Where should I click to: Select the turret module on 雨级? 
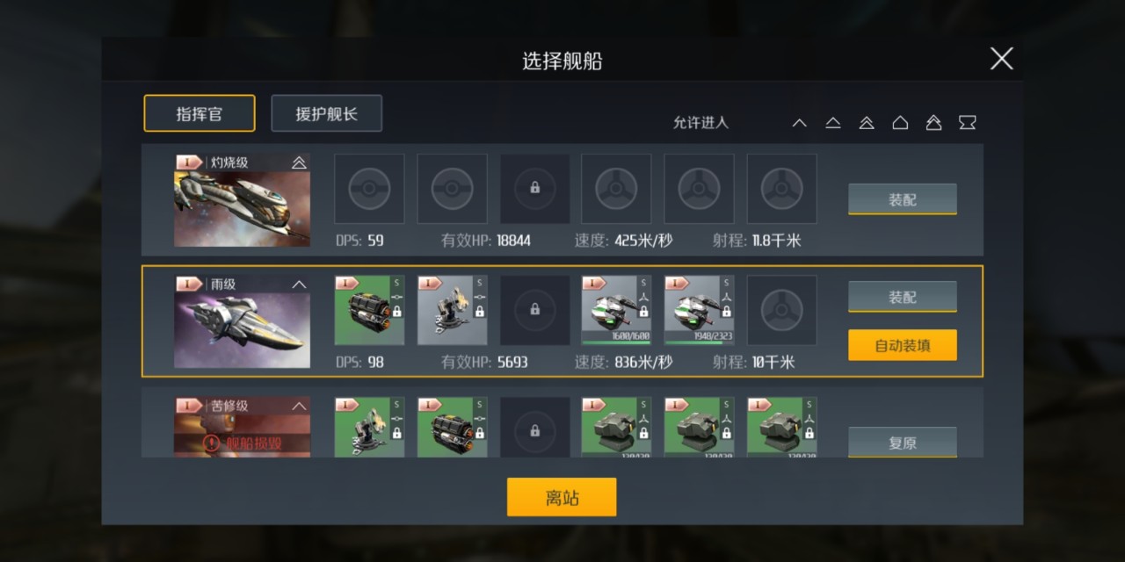(452, 310)
